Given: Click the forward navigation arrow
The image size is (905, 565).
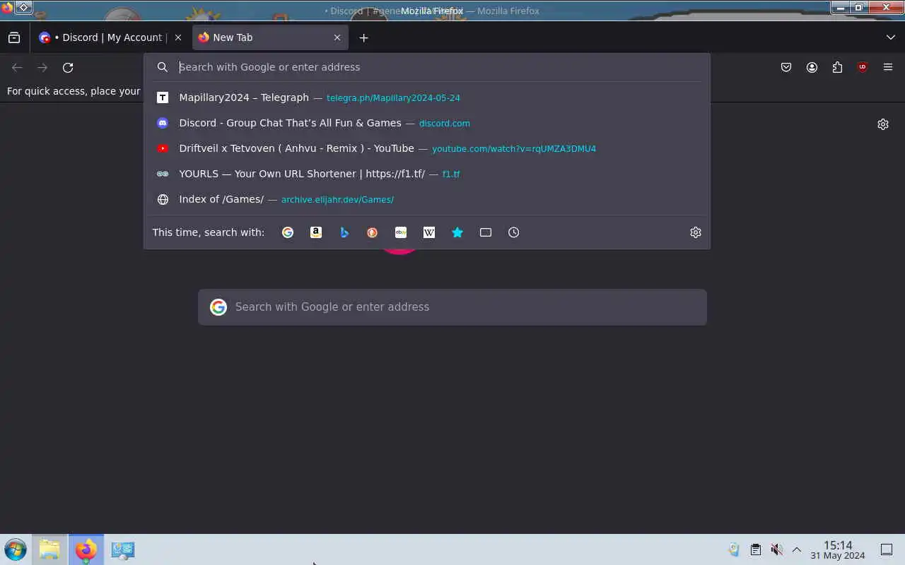Looking at the screenshot, I should (x=42, y=67).
